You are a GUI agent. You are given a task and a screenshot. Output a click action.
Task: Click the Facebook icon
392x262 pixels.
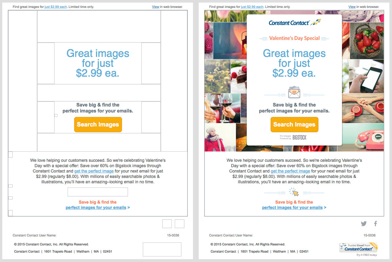[376, 224]
